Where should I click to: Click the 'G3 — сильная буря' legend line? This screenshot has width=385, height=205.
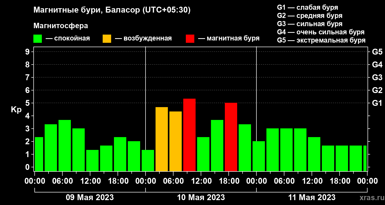(310, 24)
